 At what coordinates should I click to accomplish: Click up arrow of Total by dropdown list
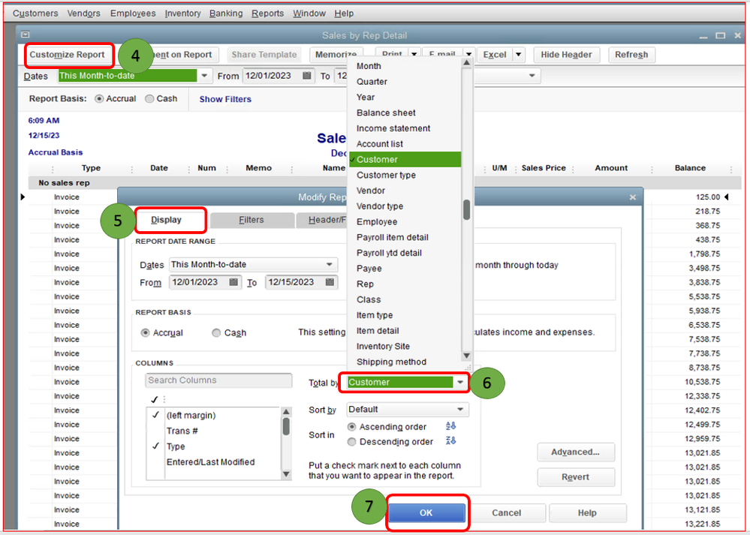466,62
